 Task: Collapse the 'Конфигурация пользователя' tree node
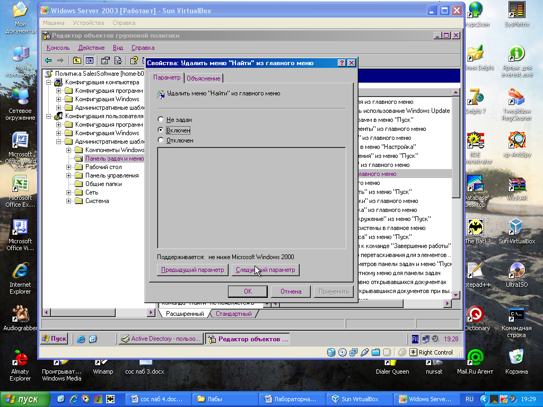pos(49,116)
